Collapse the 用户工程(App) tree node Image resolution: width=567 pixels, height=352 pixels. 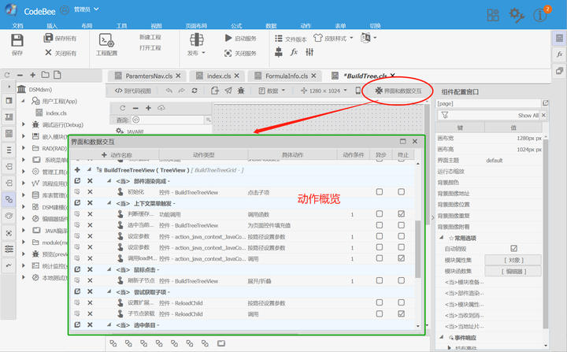click(23, 101)
